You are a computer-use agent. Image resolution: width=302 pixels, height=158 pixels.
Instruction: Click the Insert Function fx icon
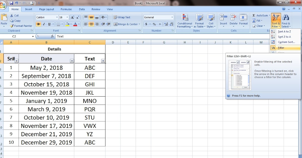coord(52,36)
